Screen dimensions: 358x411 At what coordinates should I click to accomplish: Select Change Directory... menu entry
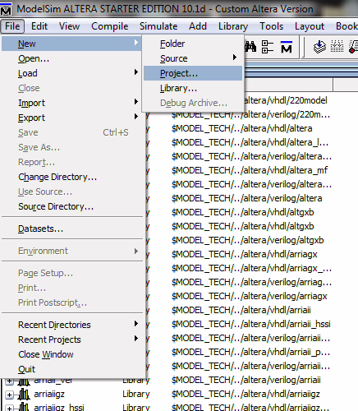point(71,177)
